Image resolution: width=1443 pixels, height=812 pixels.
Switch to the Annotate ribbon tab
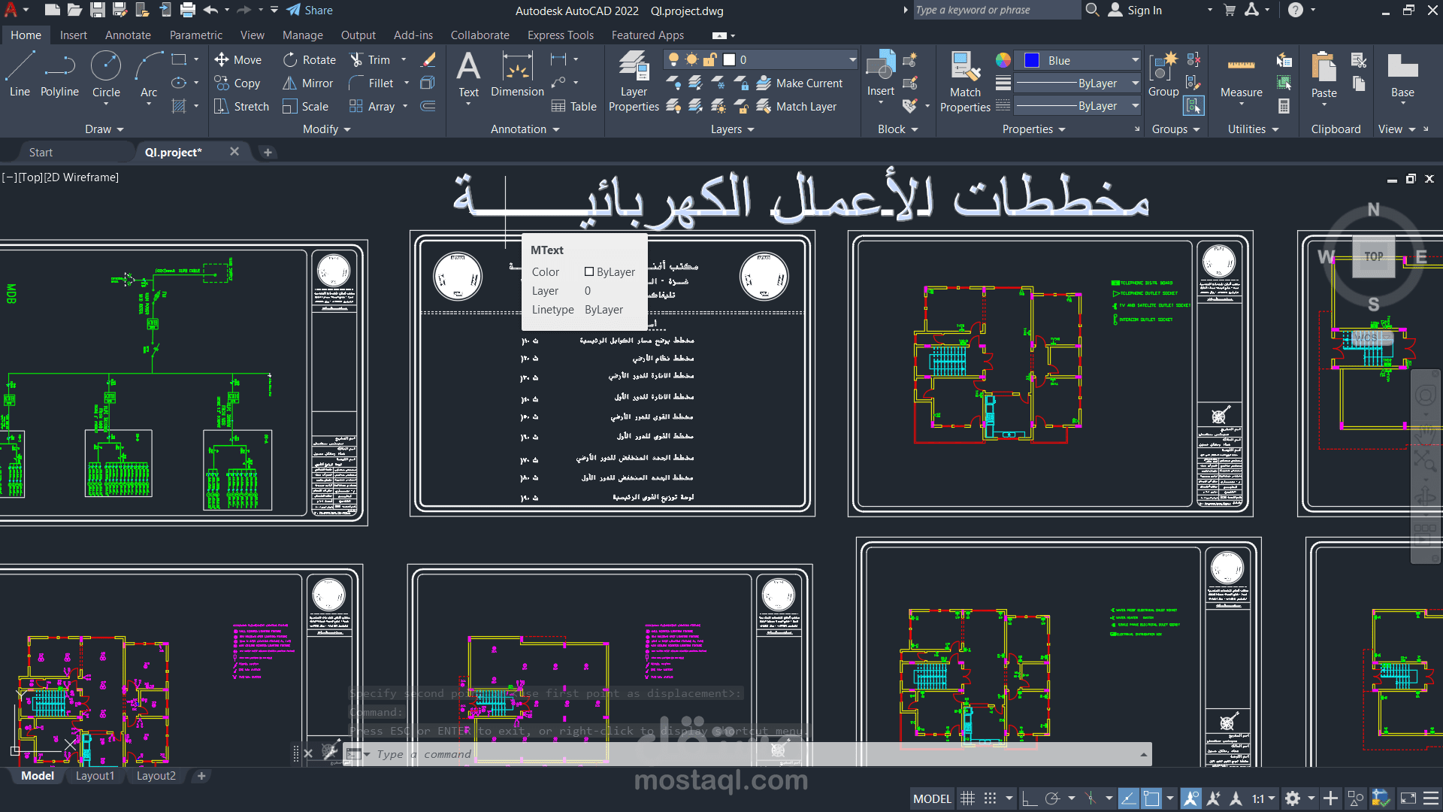[128, 35]
